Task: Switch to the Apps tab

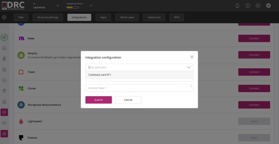Action: click(x=103, y=17)
